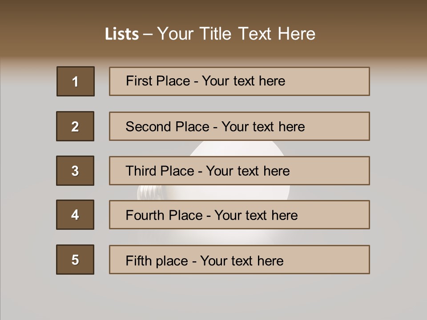427x320 pixels.
Task: Click the brown box labeled 3
Action: [x=75, y=171]
